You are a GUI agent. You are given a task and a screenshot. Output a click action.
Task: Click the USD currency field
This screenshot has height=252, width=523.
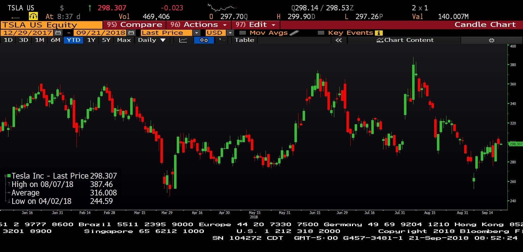(x=216, y=33)
